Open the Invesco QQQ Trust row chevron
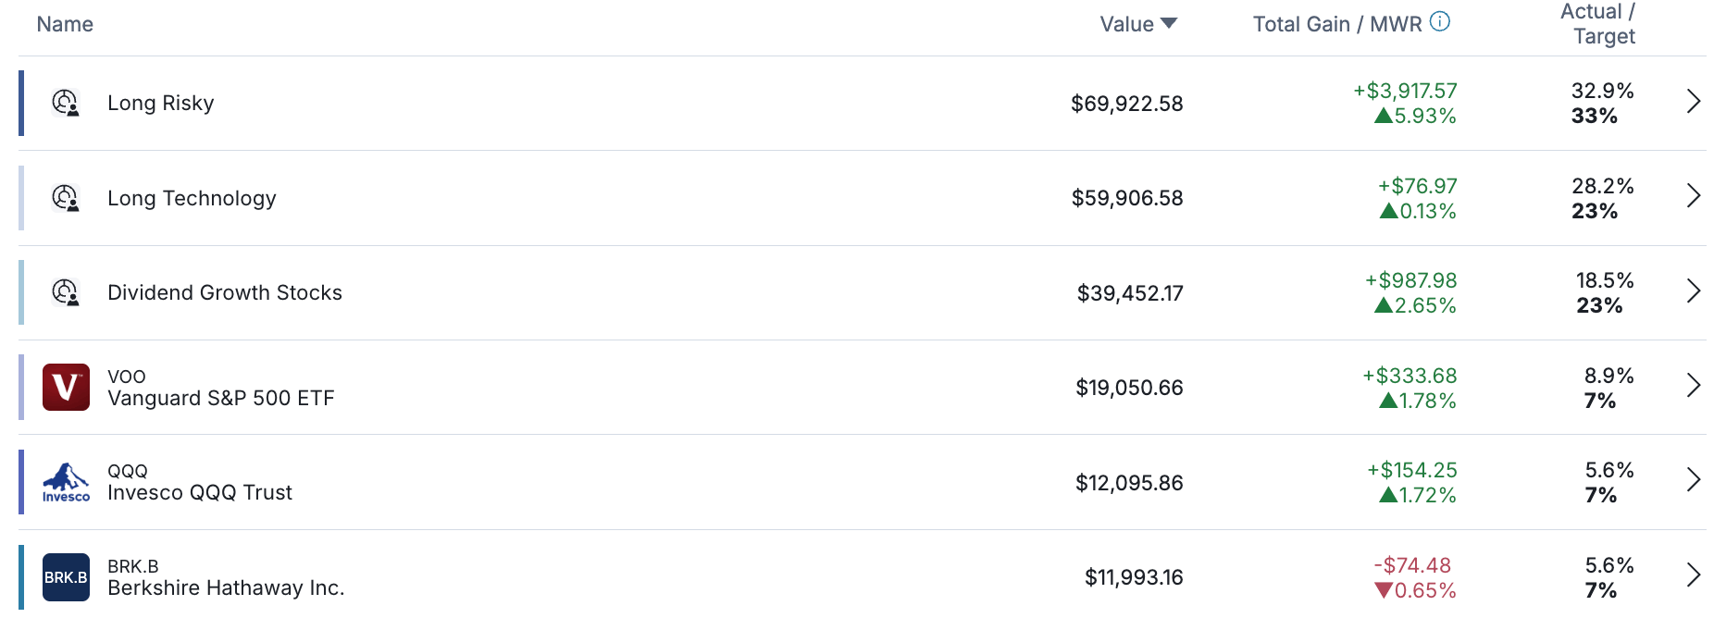Image resolution: width=1714 pixels, height=618 pixels. click(1693, 480)
